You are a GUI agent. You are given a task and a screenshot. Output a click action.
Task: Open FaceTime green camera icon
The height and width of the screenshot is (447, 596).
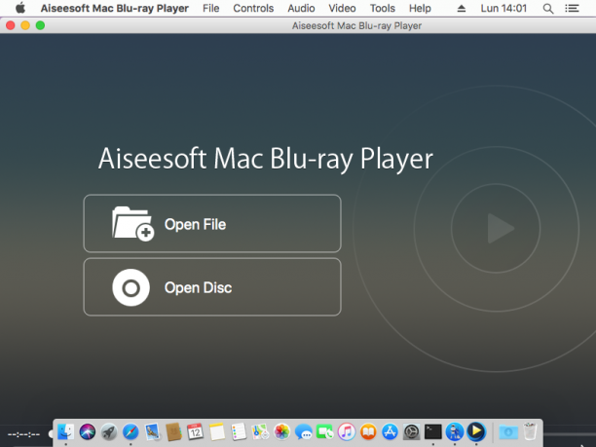click(325, 431)
